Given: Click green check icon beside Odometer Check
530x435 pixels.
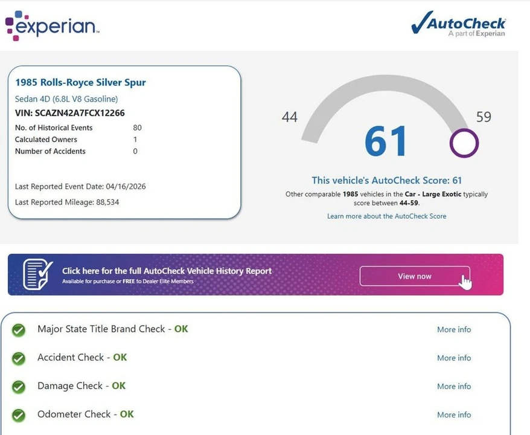Looking at the screenshot, I should 19,415.
